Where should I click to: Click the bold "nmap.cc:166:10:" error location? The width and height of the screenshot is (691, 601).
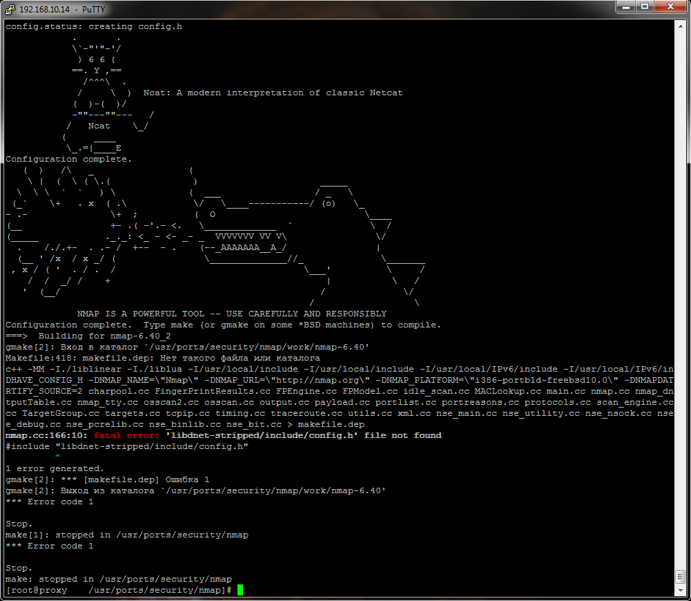47,436
